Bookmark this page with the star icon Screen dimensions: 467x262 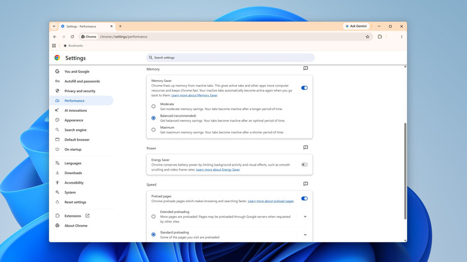[x=367, y=36]
